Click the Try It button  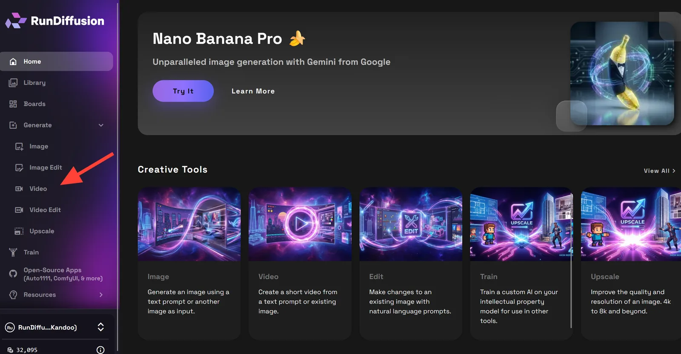(183, 91)
